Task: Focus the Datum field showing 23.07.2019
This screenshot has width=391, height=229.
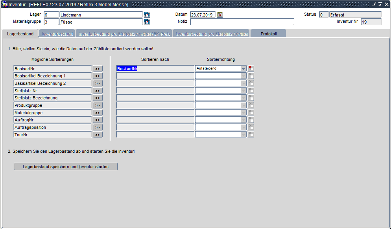Action: pos(203,15)
